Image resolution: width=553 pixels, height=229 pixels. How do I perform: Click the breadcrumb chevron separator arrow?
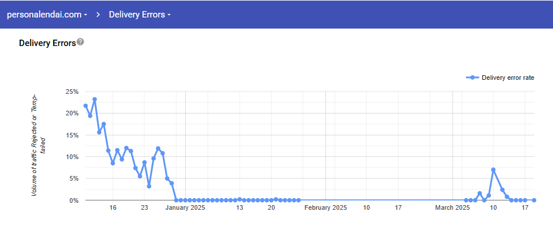pos(98,15)
